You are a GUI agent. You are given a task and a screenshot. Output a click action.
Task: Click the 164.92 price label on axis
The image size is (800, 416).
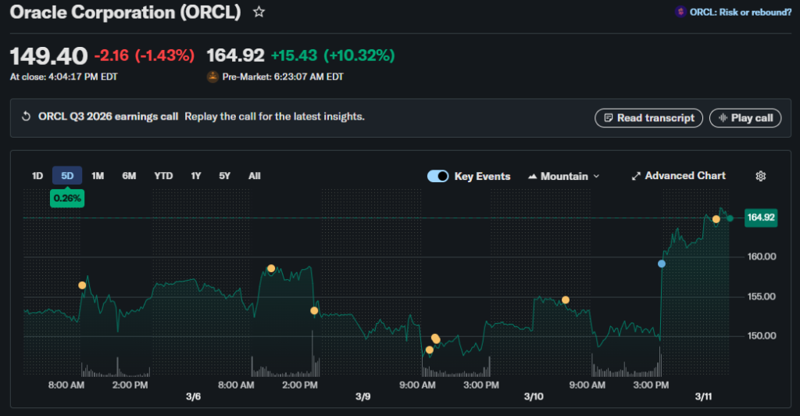[760, 217]
